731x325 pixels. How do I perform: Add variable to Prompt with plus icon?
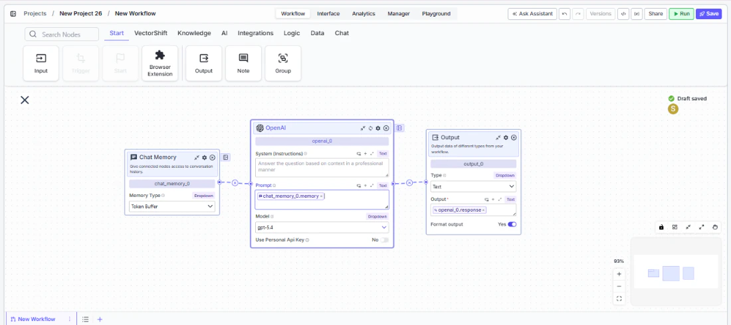[x=365, y=185]
